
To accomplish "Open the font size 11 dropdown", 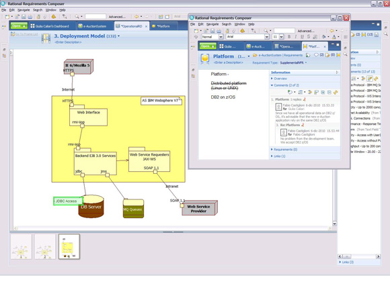I will [281, 37].
